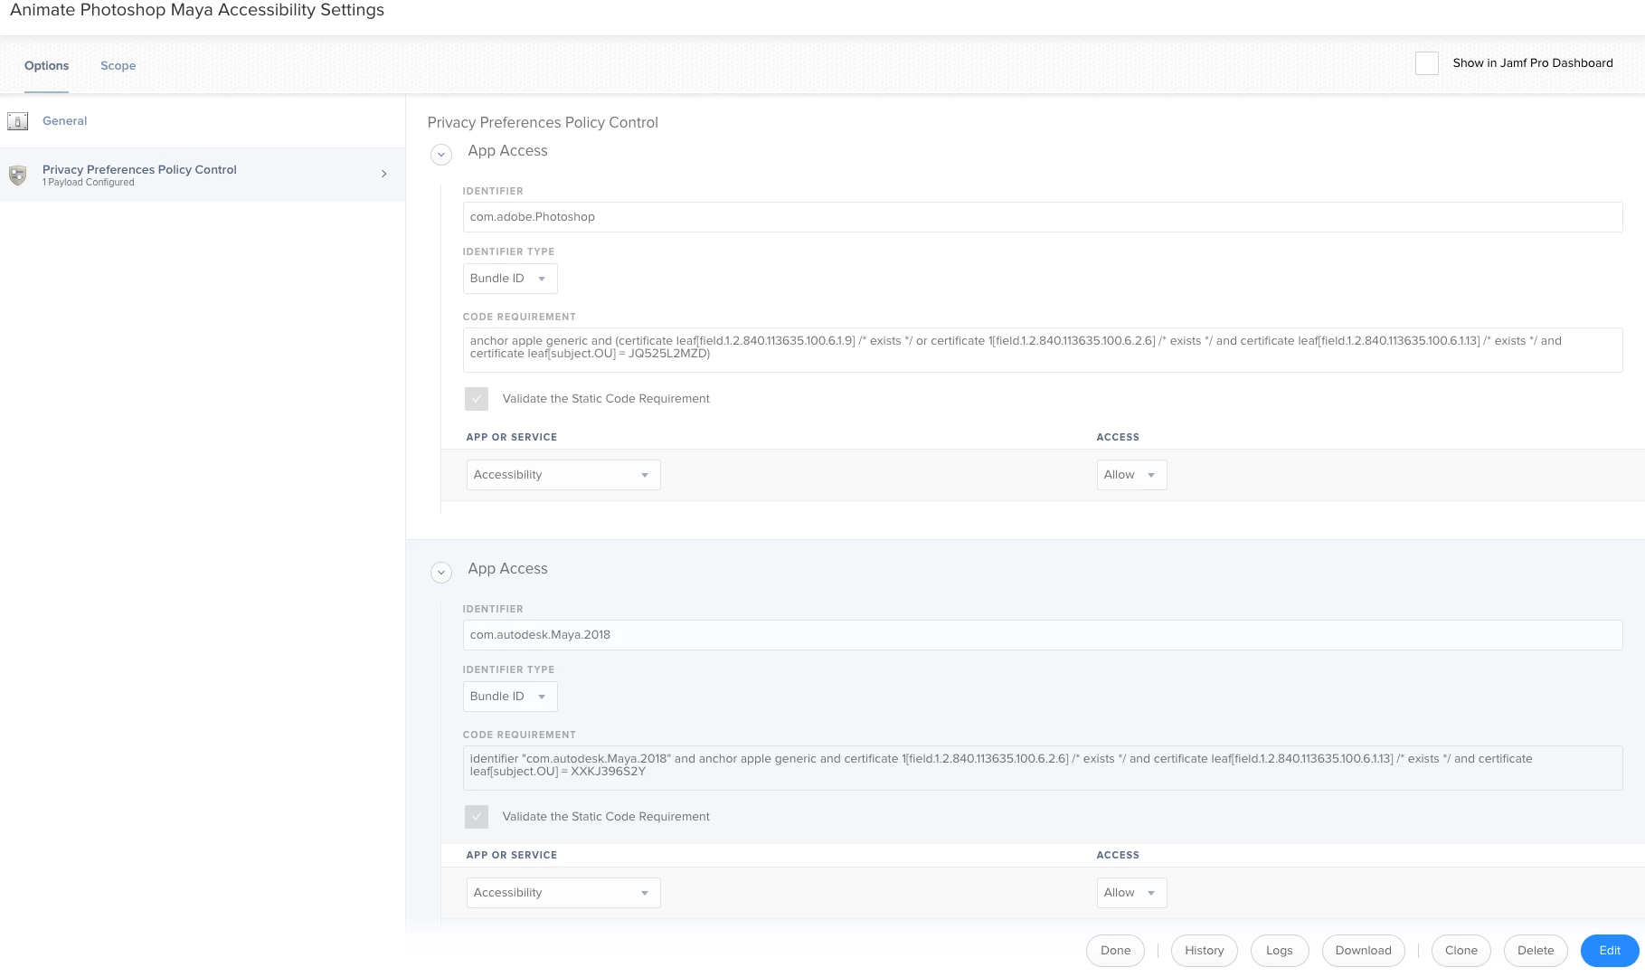Select General in the payload sidebar
The height and width of the screenshot is (977, 1645).
click(x=203, y=121)
